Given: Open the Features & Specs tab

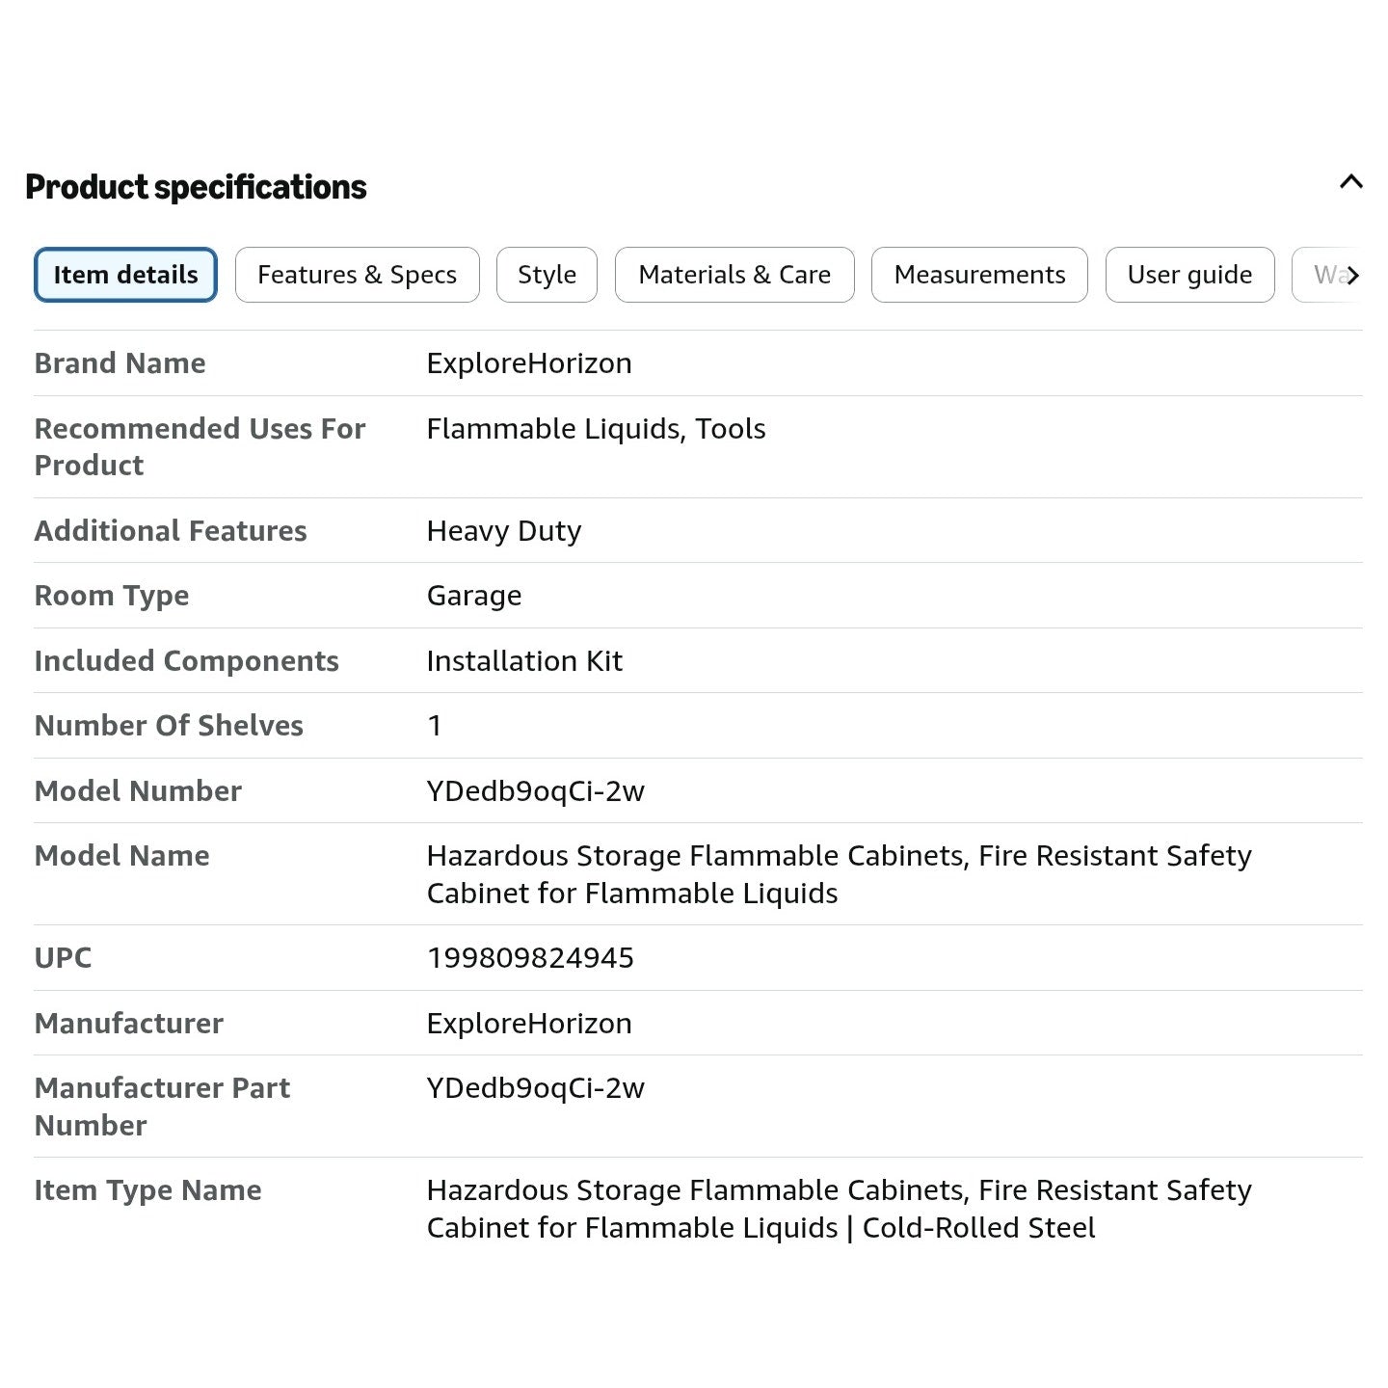Looking at the screenshot, I should pyautogui.click(x=357, y=275).
